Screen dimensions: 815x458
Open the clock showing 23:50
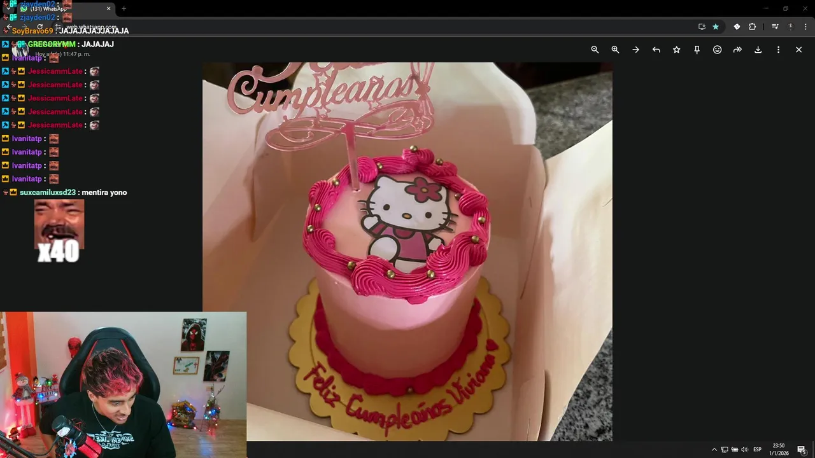(779, 449)
